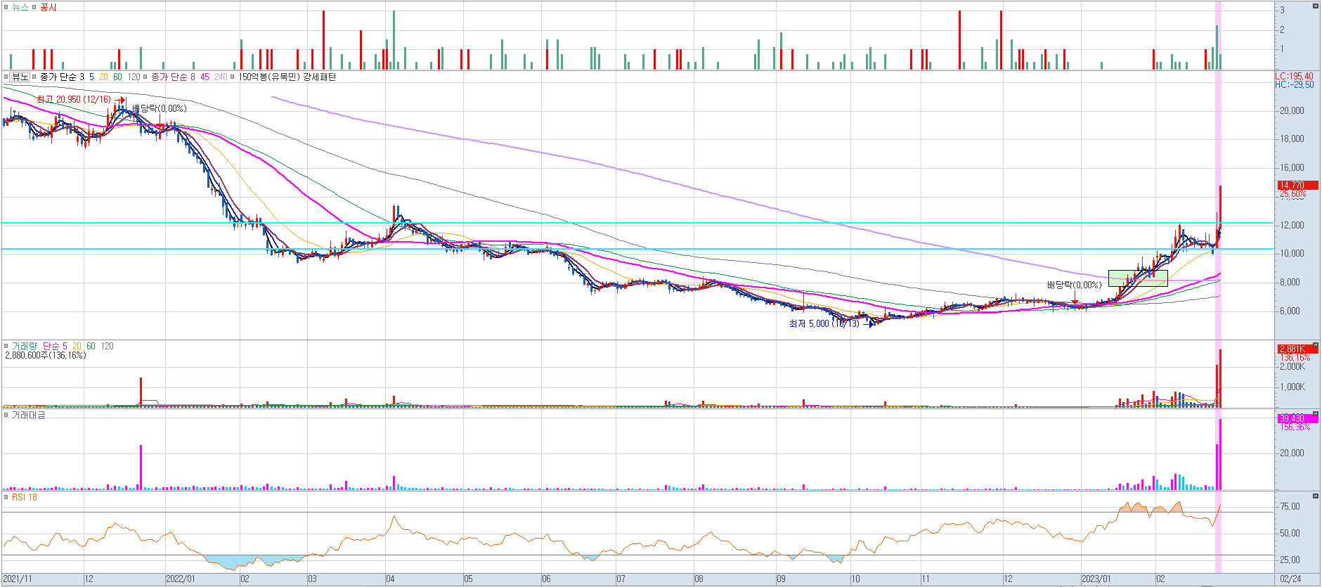Click the 배당락(0,00%) label near January 2023
The height and width of the screenshot is (587, 1322).
(x=1074, y=285)
